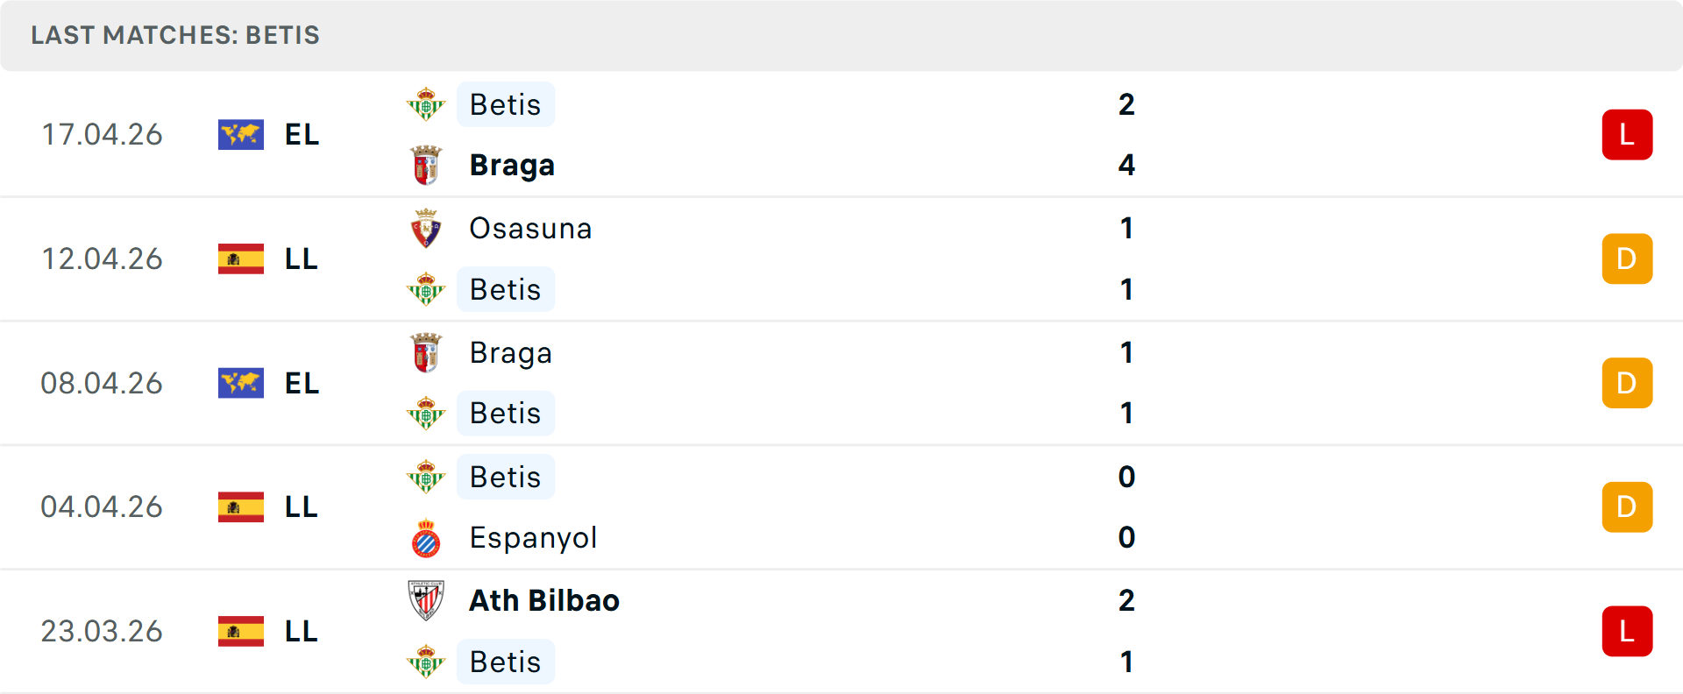Click the Ath Bilbao club crest
Image resolution: width=1683 pixels, height=694 pixels.
(426, 600)
